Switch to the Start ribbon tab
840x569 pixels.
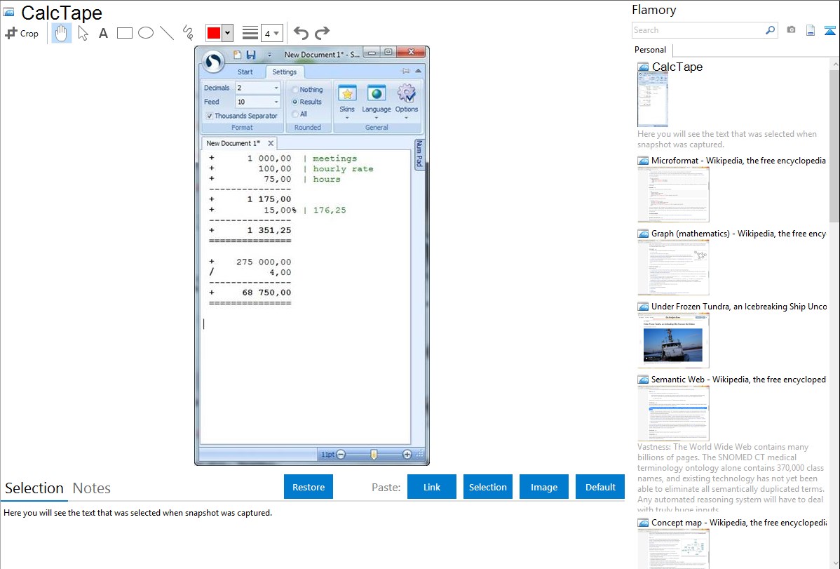245,72
